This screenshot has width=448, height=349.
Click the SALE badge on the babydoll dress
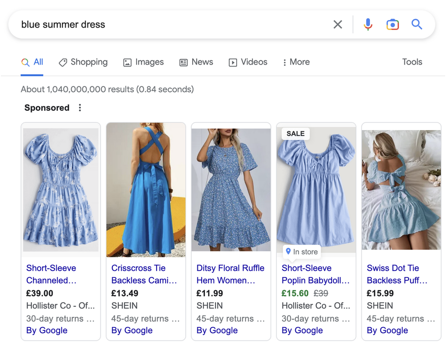[296, 133]
